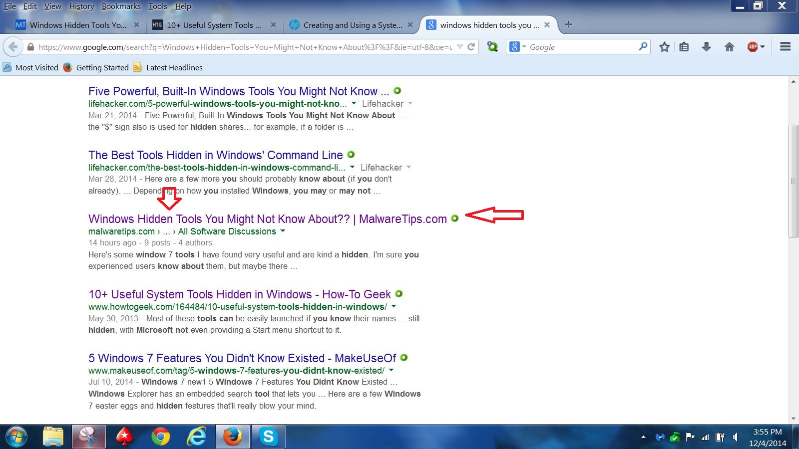Viewport: 799px width, 449px height.
Task: Open the Bookmarks menu
Action: coord(121,6)
